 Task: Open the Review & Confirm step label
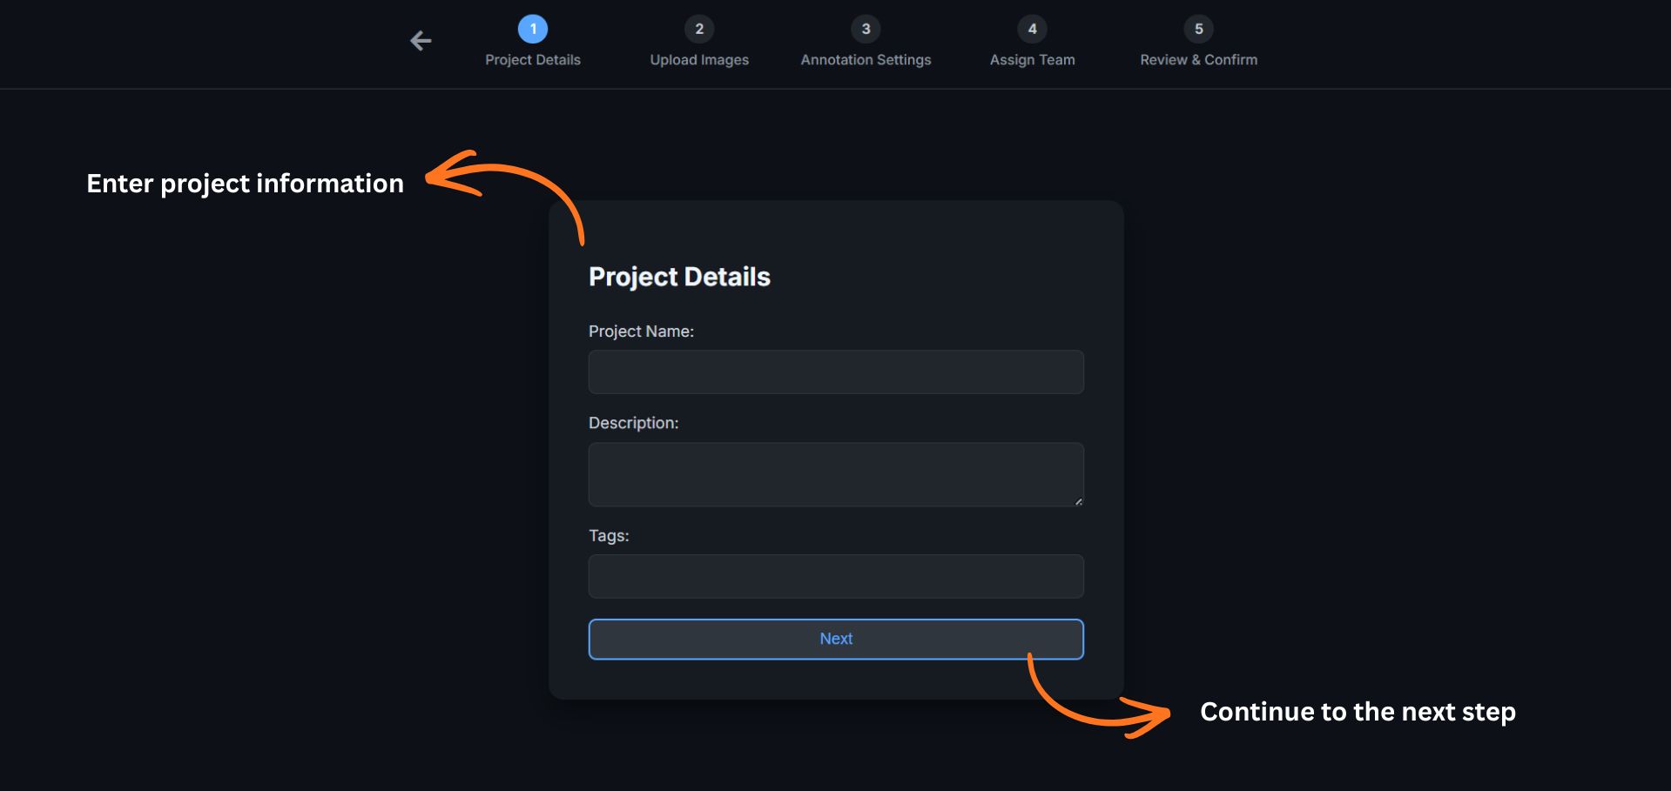click(1198, 60)
